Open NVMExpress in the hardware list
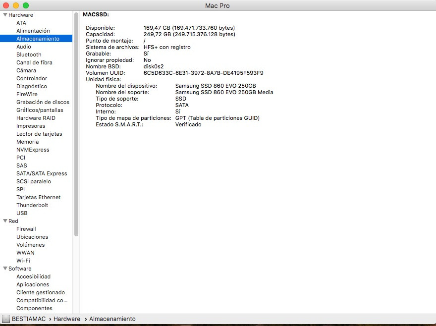 tap(33, 150)
